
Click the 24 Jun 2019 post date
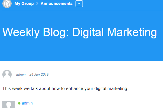pyautogui.click(x=39, y=75)
